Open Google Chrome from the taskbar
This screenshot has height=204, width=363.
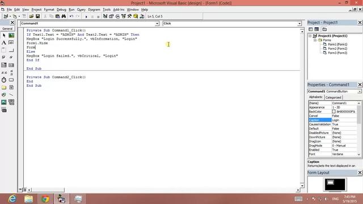tap(45, 199)
